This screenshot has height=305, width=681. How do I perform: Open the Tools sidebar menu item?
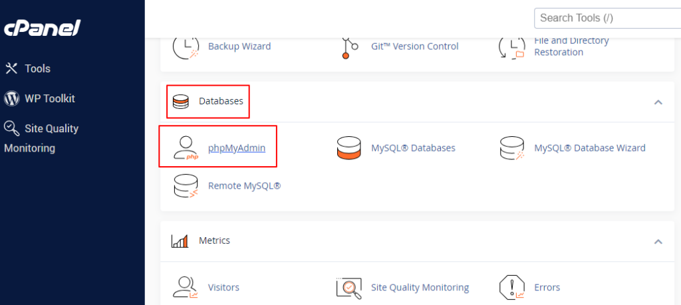click(37, 68)
